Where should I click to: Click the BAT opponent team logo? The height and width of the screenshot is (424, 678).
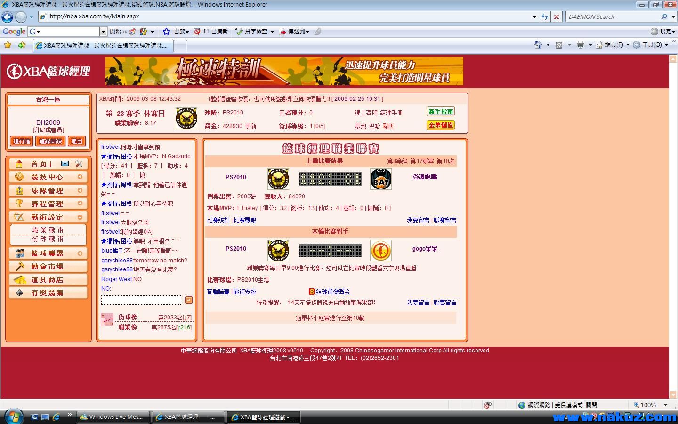(x=380, y=179)
